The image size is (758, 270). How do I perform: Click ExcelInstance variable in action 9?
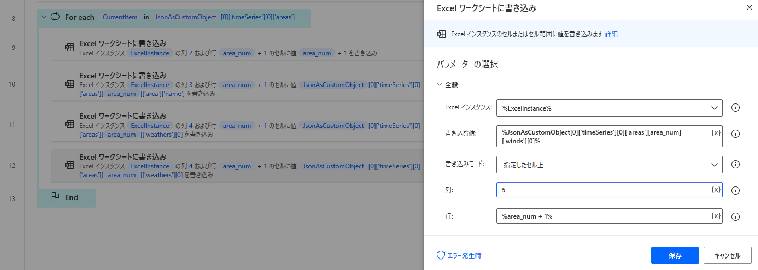[x=150, y=53]
